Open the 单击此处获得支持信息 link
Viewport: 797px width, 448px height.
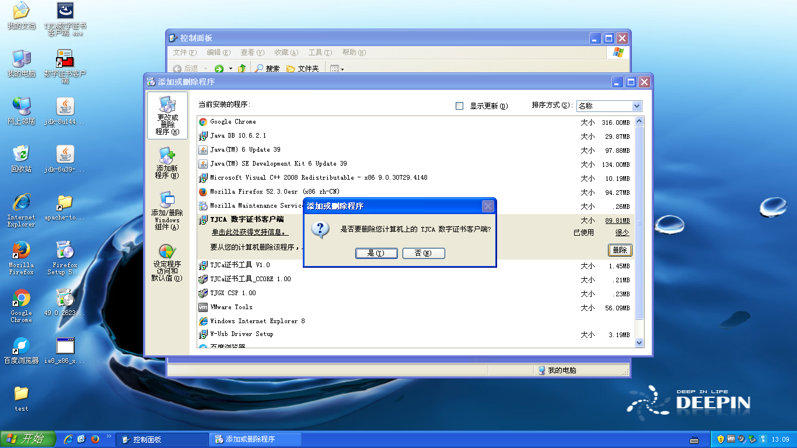point(249,232)
